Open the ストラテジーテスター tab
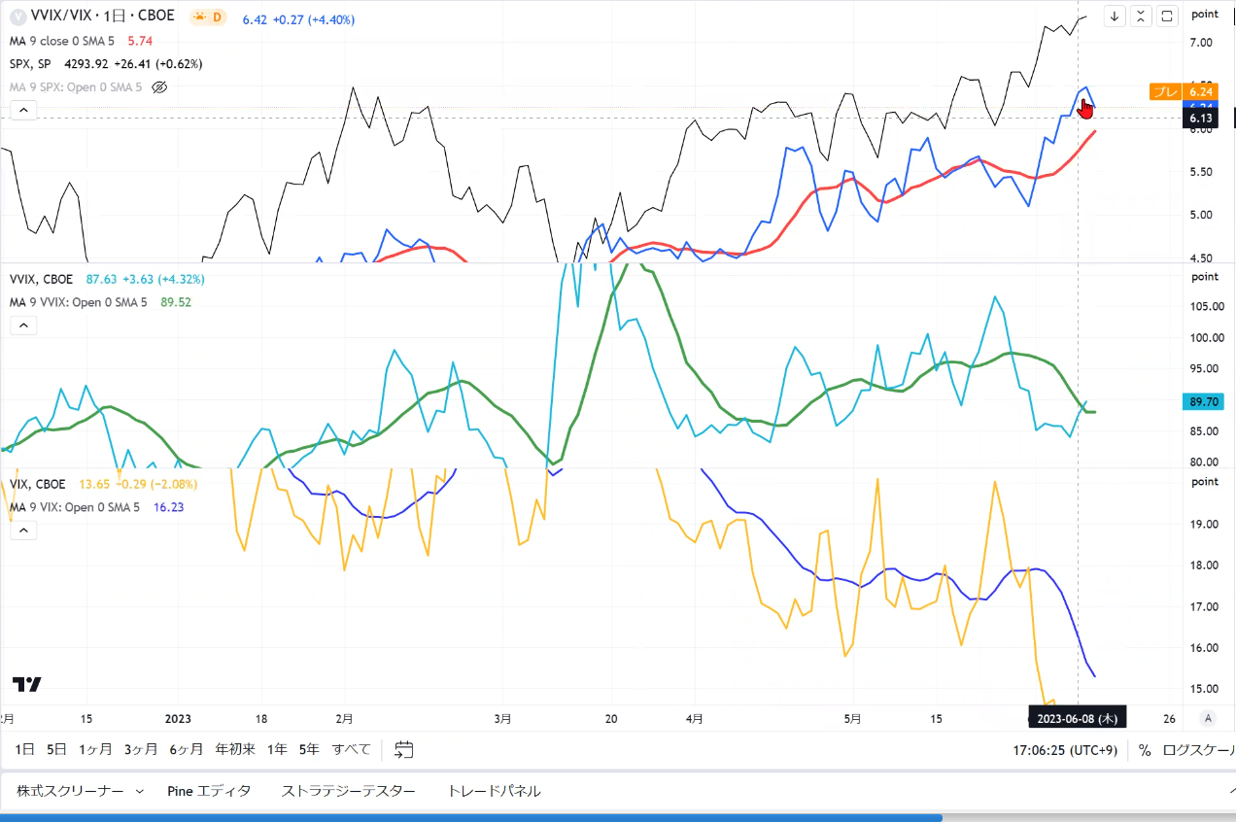1236x822 pixels. click(x=348, y=791)
